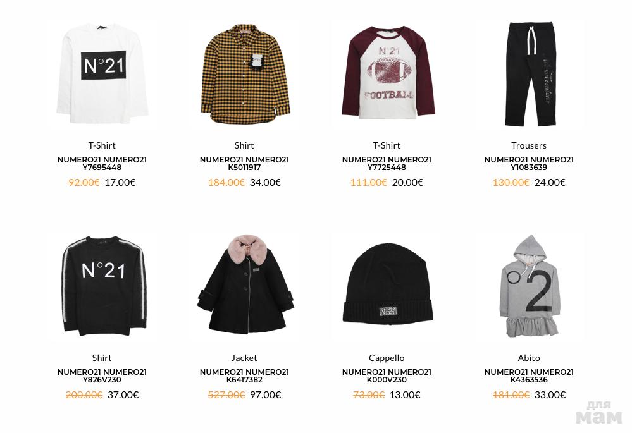The image size is (632, 433).
Task: View the black beanie hat image
Action: [x=387, y=284]
